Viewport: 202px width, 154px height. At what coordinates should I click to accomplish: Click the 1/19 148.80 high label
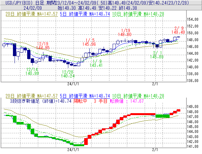pos(125,32)
